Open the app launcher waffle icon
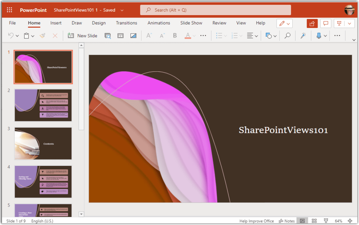The height and width of the screenshot is (225, 359). pyautogui.click(x=9, y=10)
